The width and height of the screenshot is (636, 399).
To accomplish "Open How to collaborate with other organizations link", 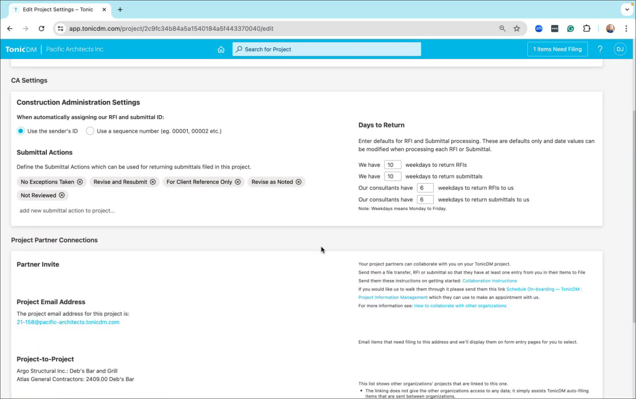I will tap(460, 306).
